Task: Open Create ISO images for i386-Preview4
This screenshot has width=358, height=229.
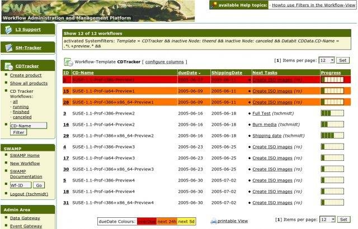Action: click(272, 180)
